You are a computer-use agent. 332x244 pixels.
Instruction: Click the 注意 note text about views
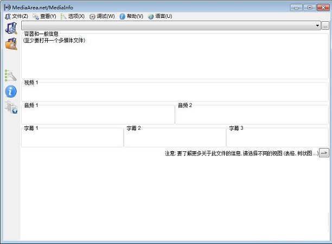pos(241,153)
